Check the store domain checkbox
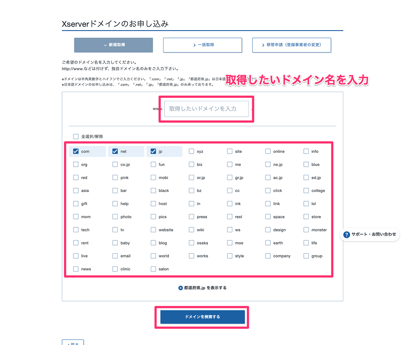Screen dimensions: 401x345 (306, 217)
